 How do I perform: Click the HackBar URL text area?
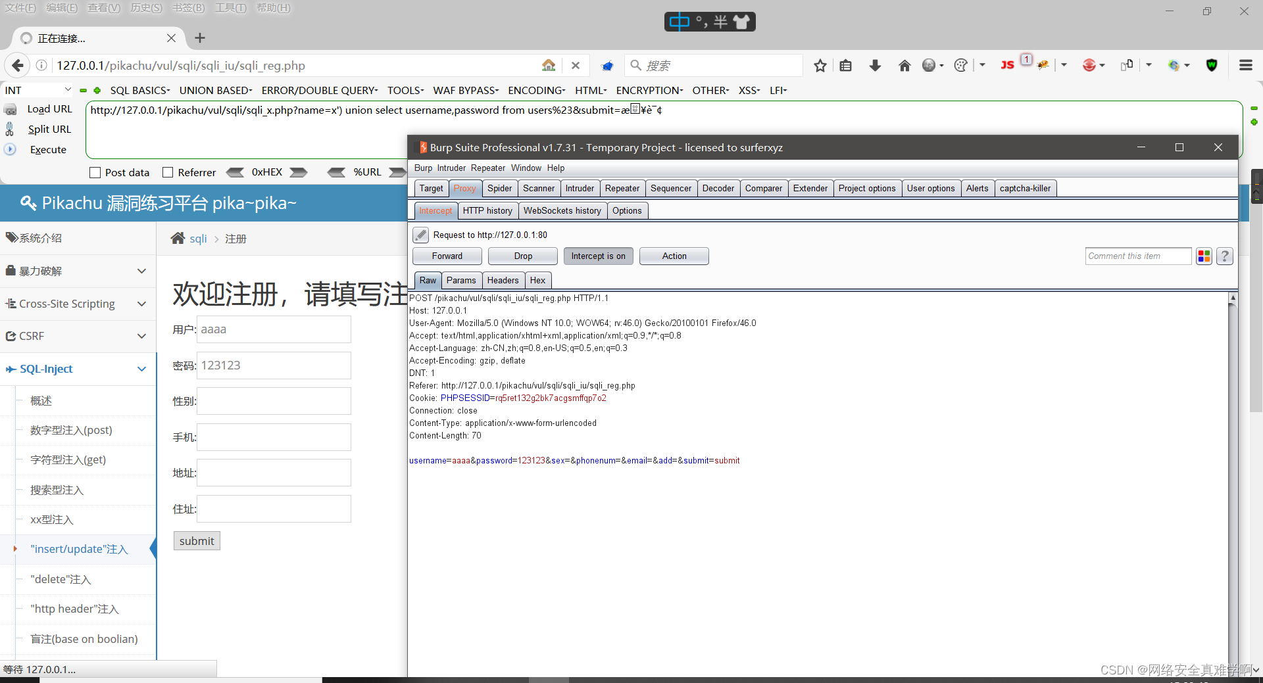[664, 130]
